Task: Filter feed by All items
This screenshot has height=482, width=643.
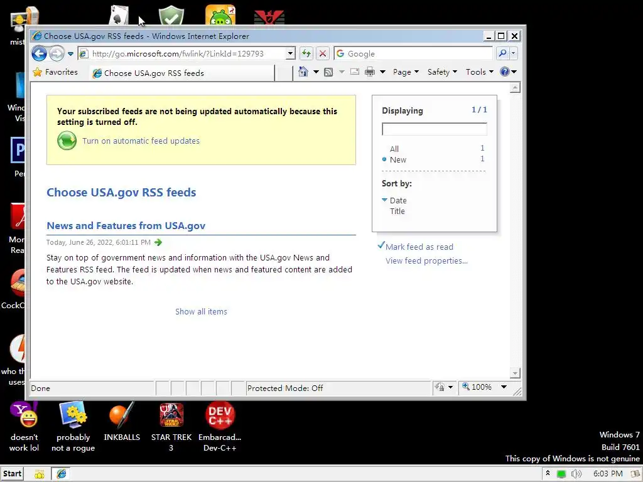Action: click(394, 149)
